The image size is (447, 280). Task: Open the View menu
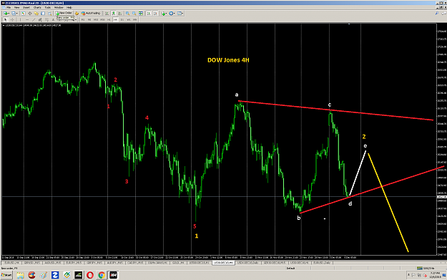pyautogui.click(x=17, y=7)
